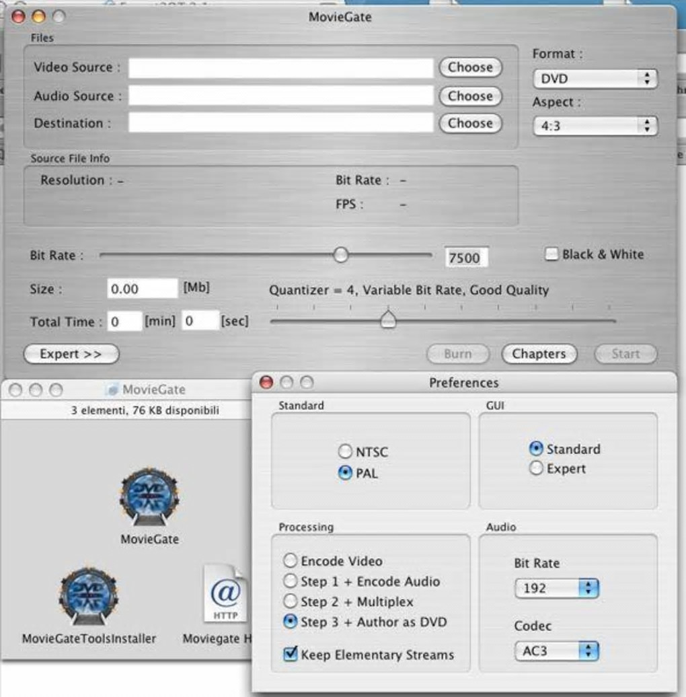Click the Total Time seconds field
Image resolution: width=686 pixels, height=697 pixels.
coord(200,321)
